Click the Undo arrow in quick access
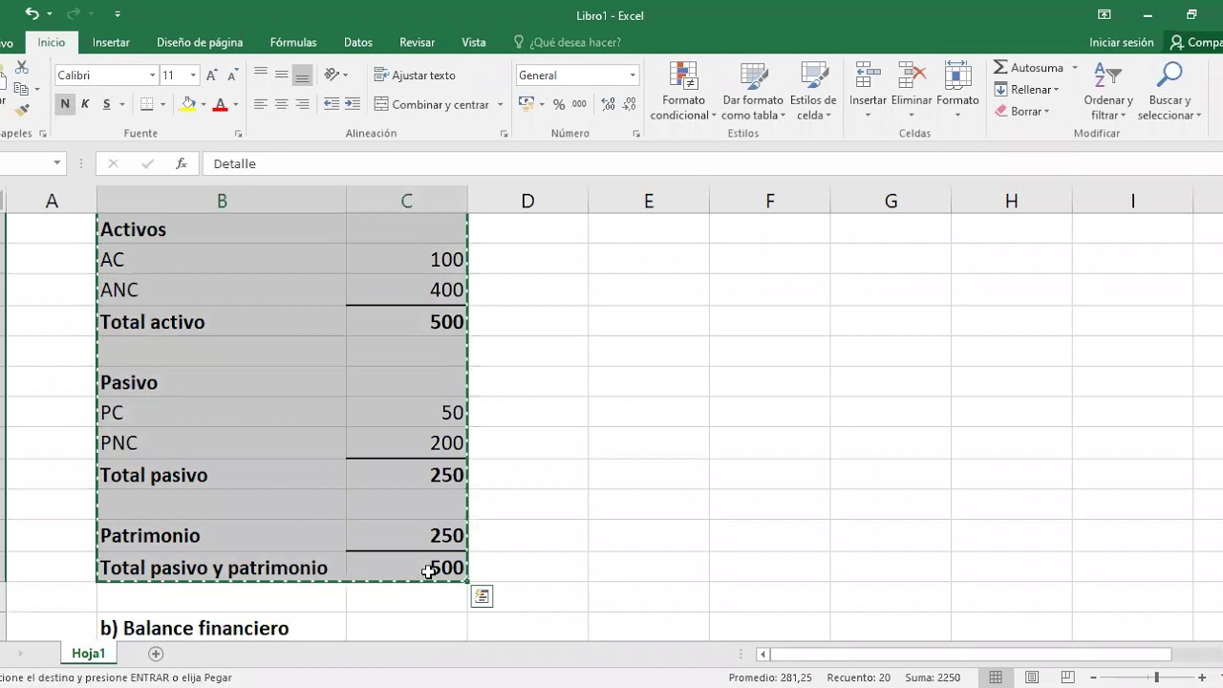 (x=32, y=14)
